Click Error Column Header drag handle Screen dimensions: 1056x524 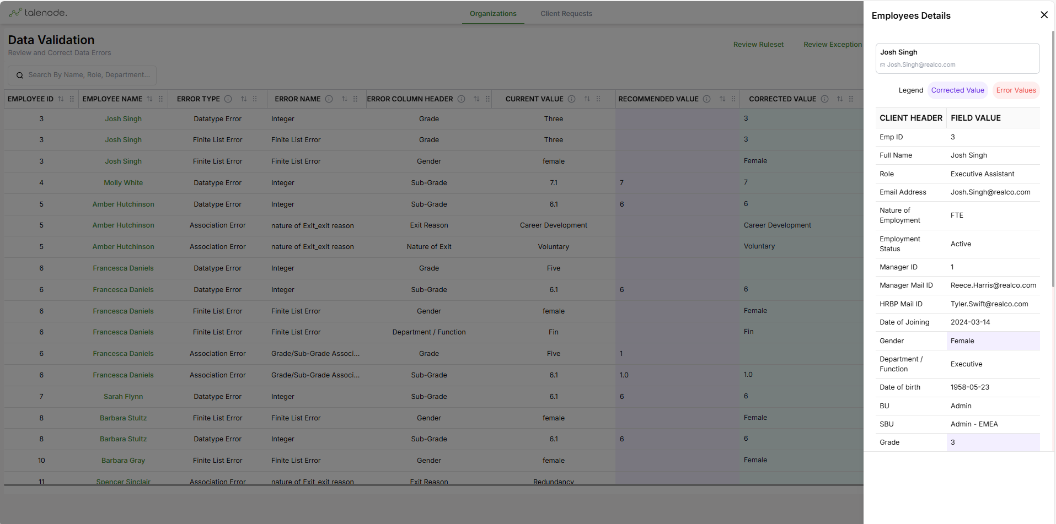coord(487,99)
